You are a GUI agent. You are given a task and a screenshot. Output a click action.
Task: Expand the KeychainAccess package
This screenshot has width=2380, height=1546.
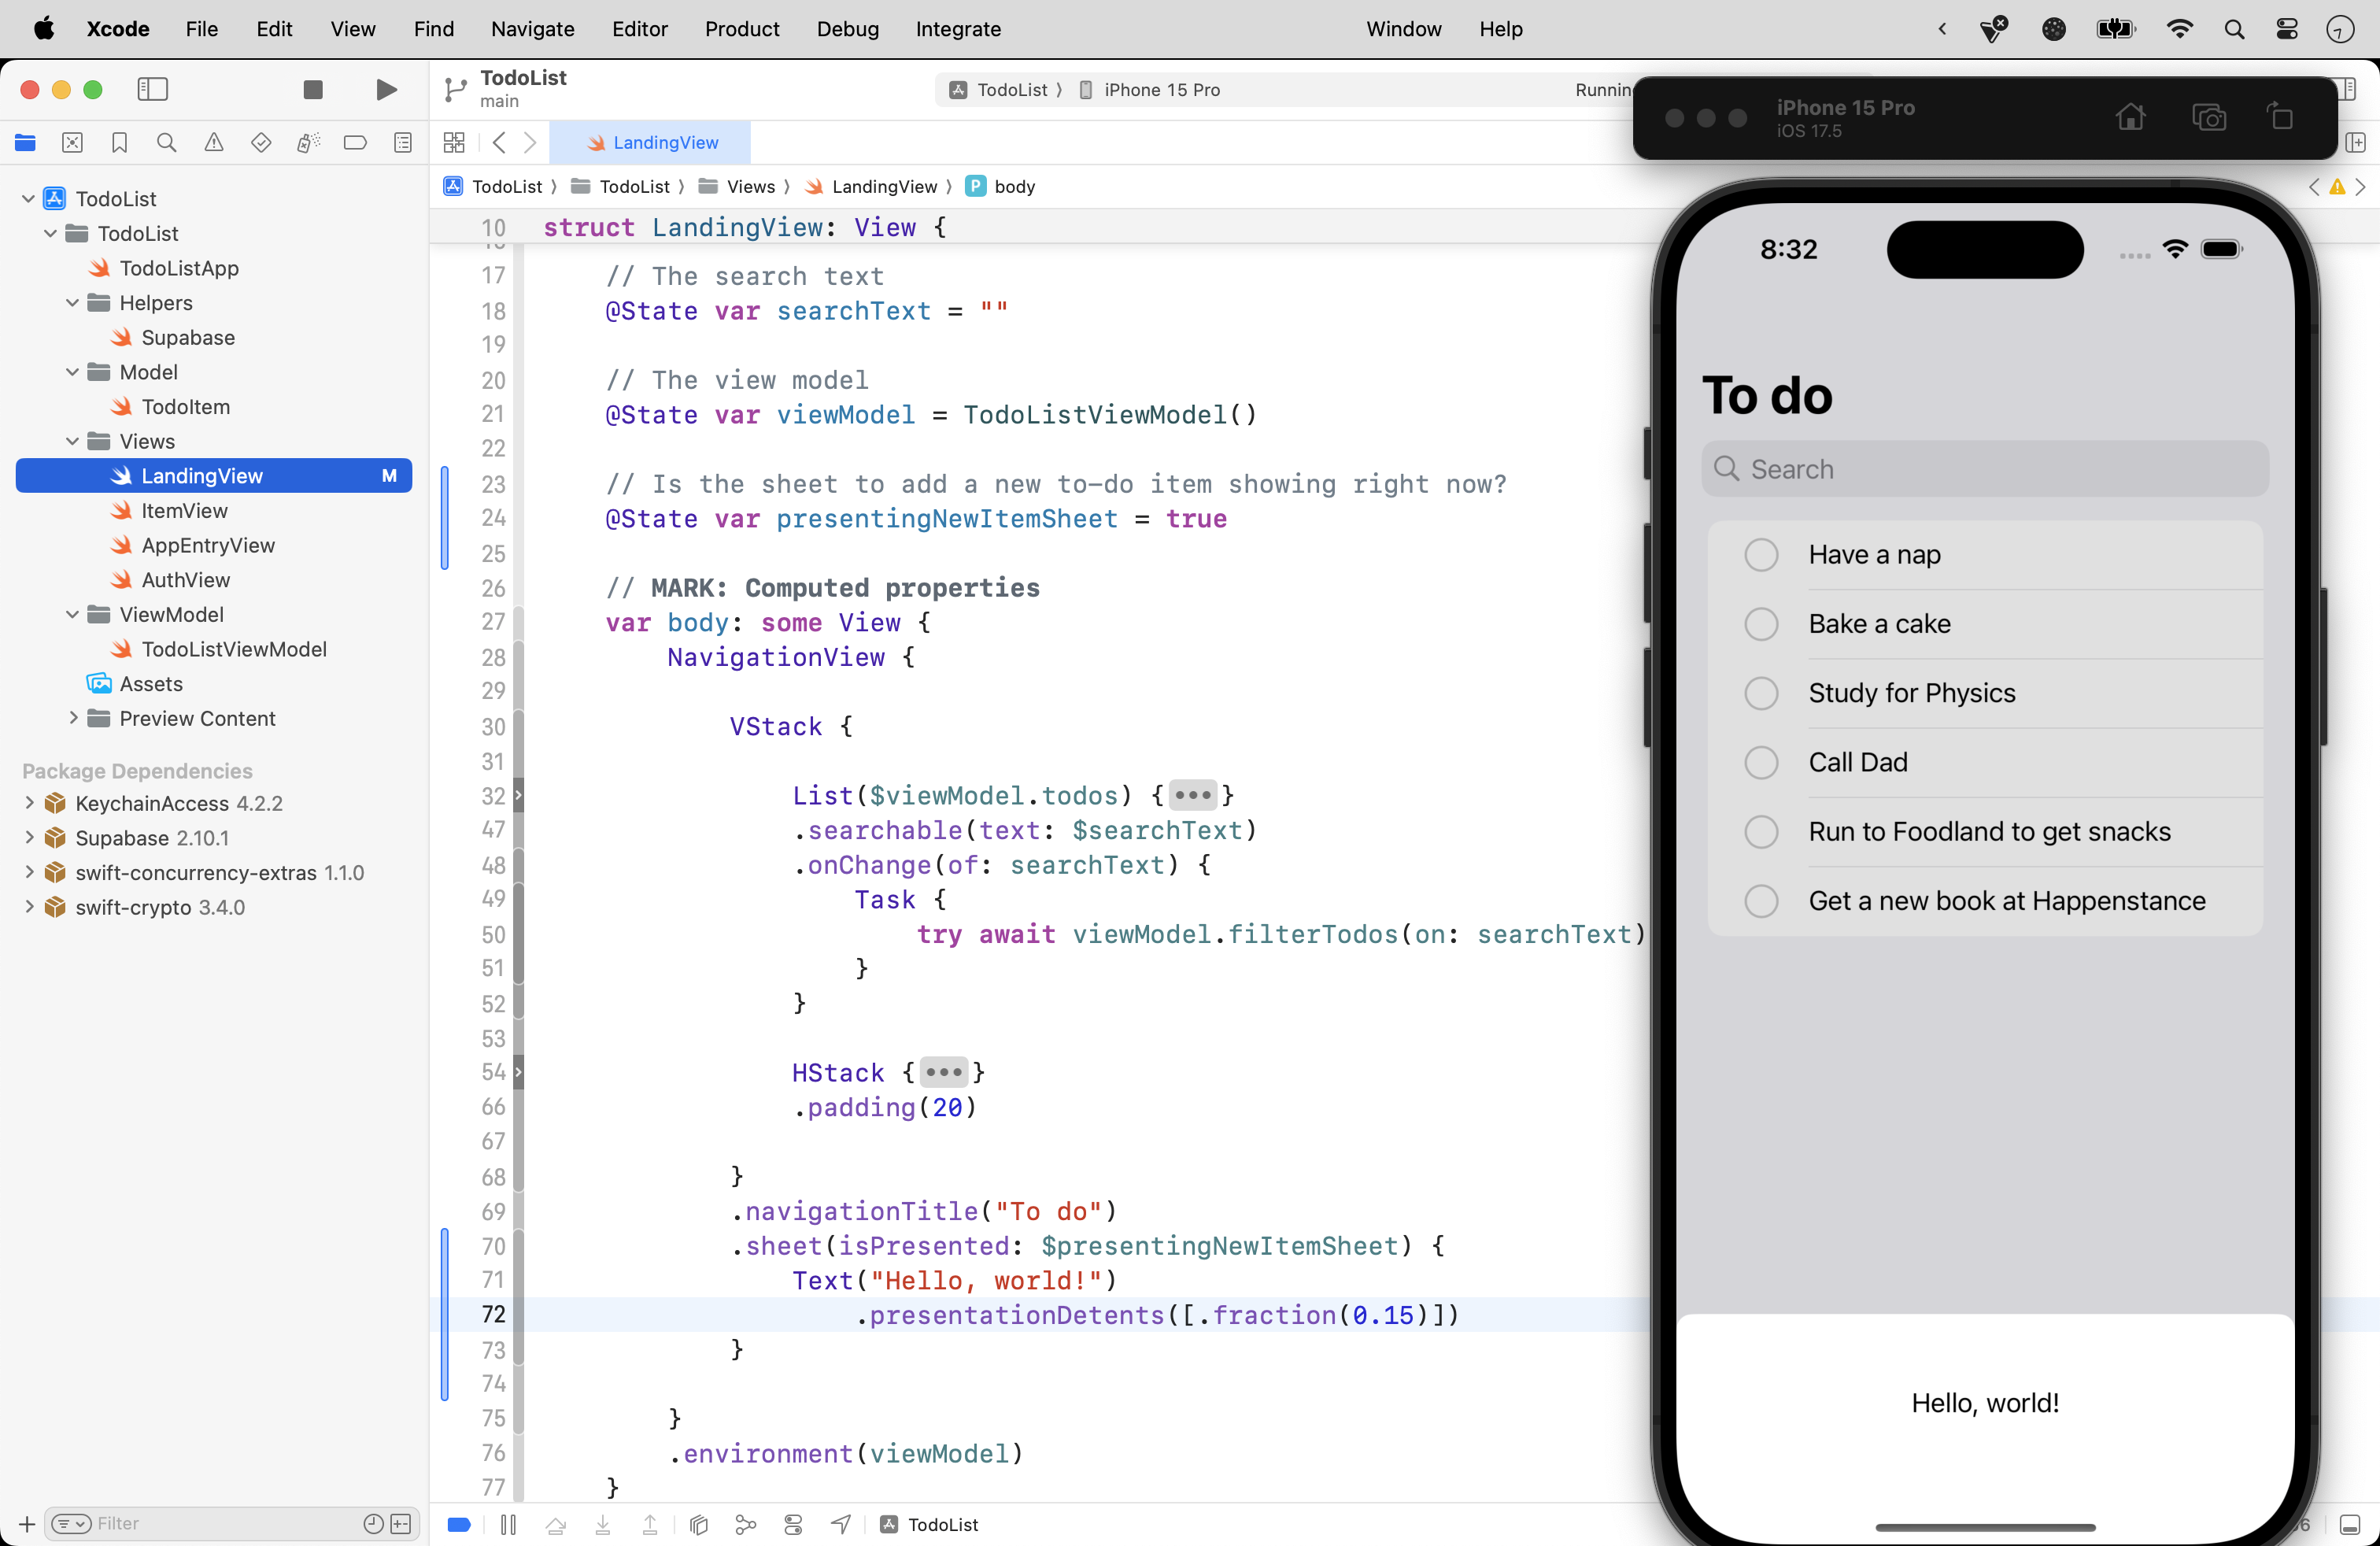(29, 803)
